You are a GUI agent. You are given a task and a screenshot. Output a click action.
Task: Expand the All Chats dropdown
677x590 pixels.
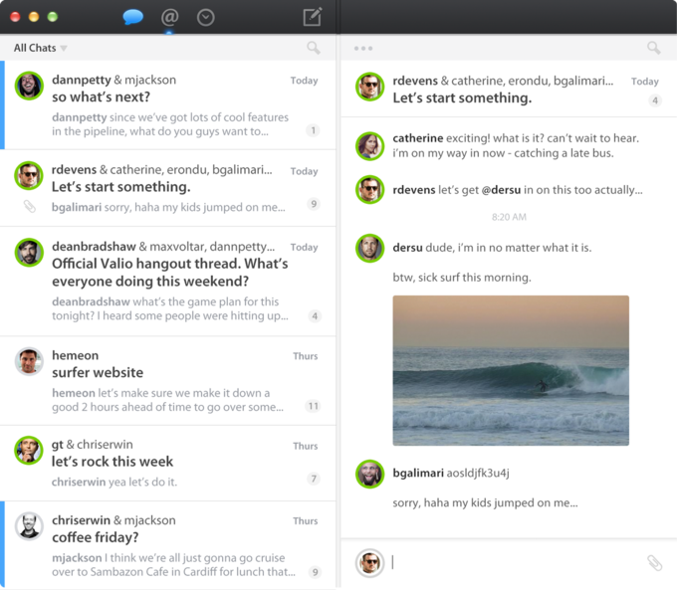[x=41, y=48]
